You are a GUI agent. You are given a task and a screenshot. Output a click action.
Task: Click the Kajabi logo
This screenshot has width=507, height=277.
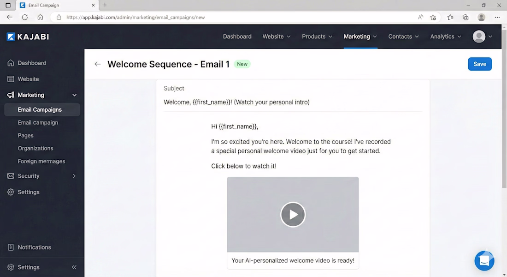[28, 36]
